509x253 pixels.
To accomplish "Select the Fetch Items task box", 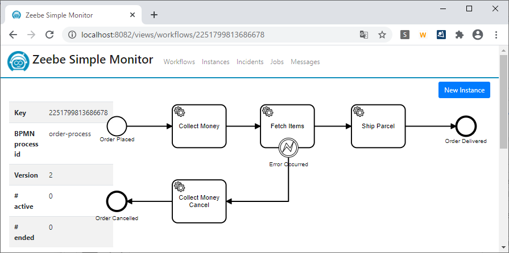I will click(287, 126).
